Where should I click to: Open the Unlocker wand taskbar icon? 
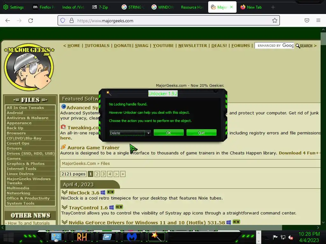(x=157, y=237)
